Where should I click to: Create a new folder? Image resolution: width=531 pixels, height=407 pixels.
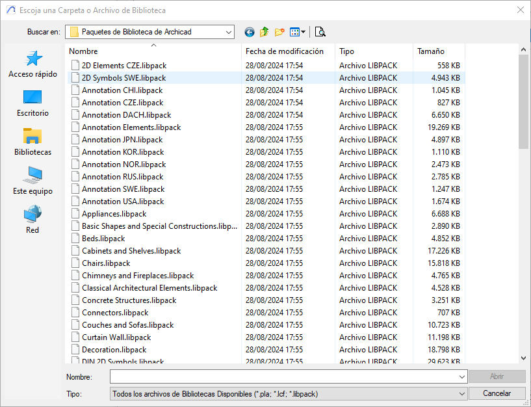tap(279, 33)
